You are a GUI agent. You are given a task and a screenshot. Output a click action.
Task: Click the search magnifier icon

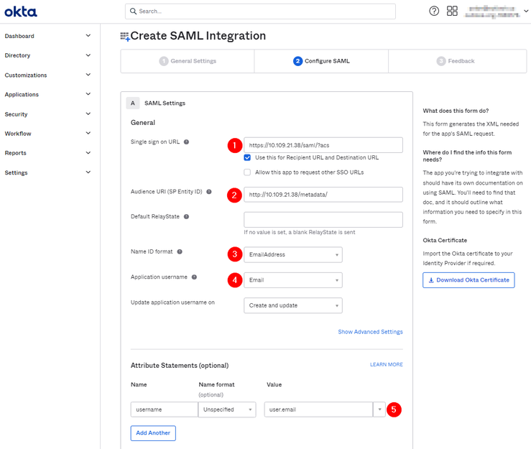[x=133, y=11]
